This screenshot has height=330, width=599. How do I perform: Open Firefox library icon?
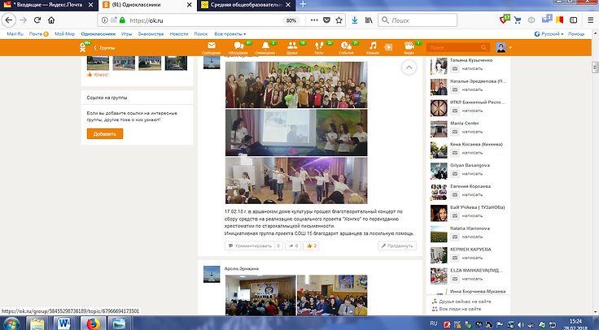click(x=369, y=20)
